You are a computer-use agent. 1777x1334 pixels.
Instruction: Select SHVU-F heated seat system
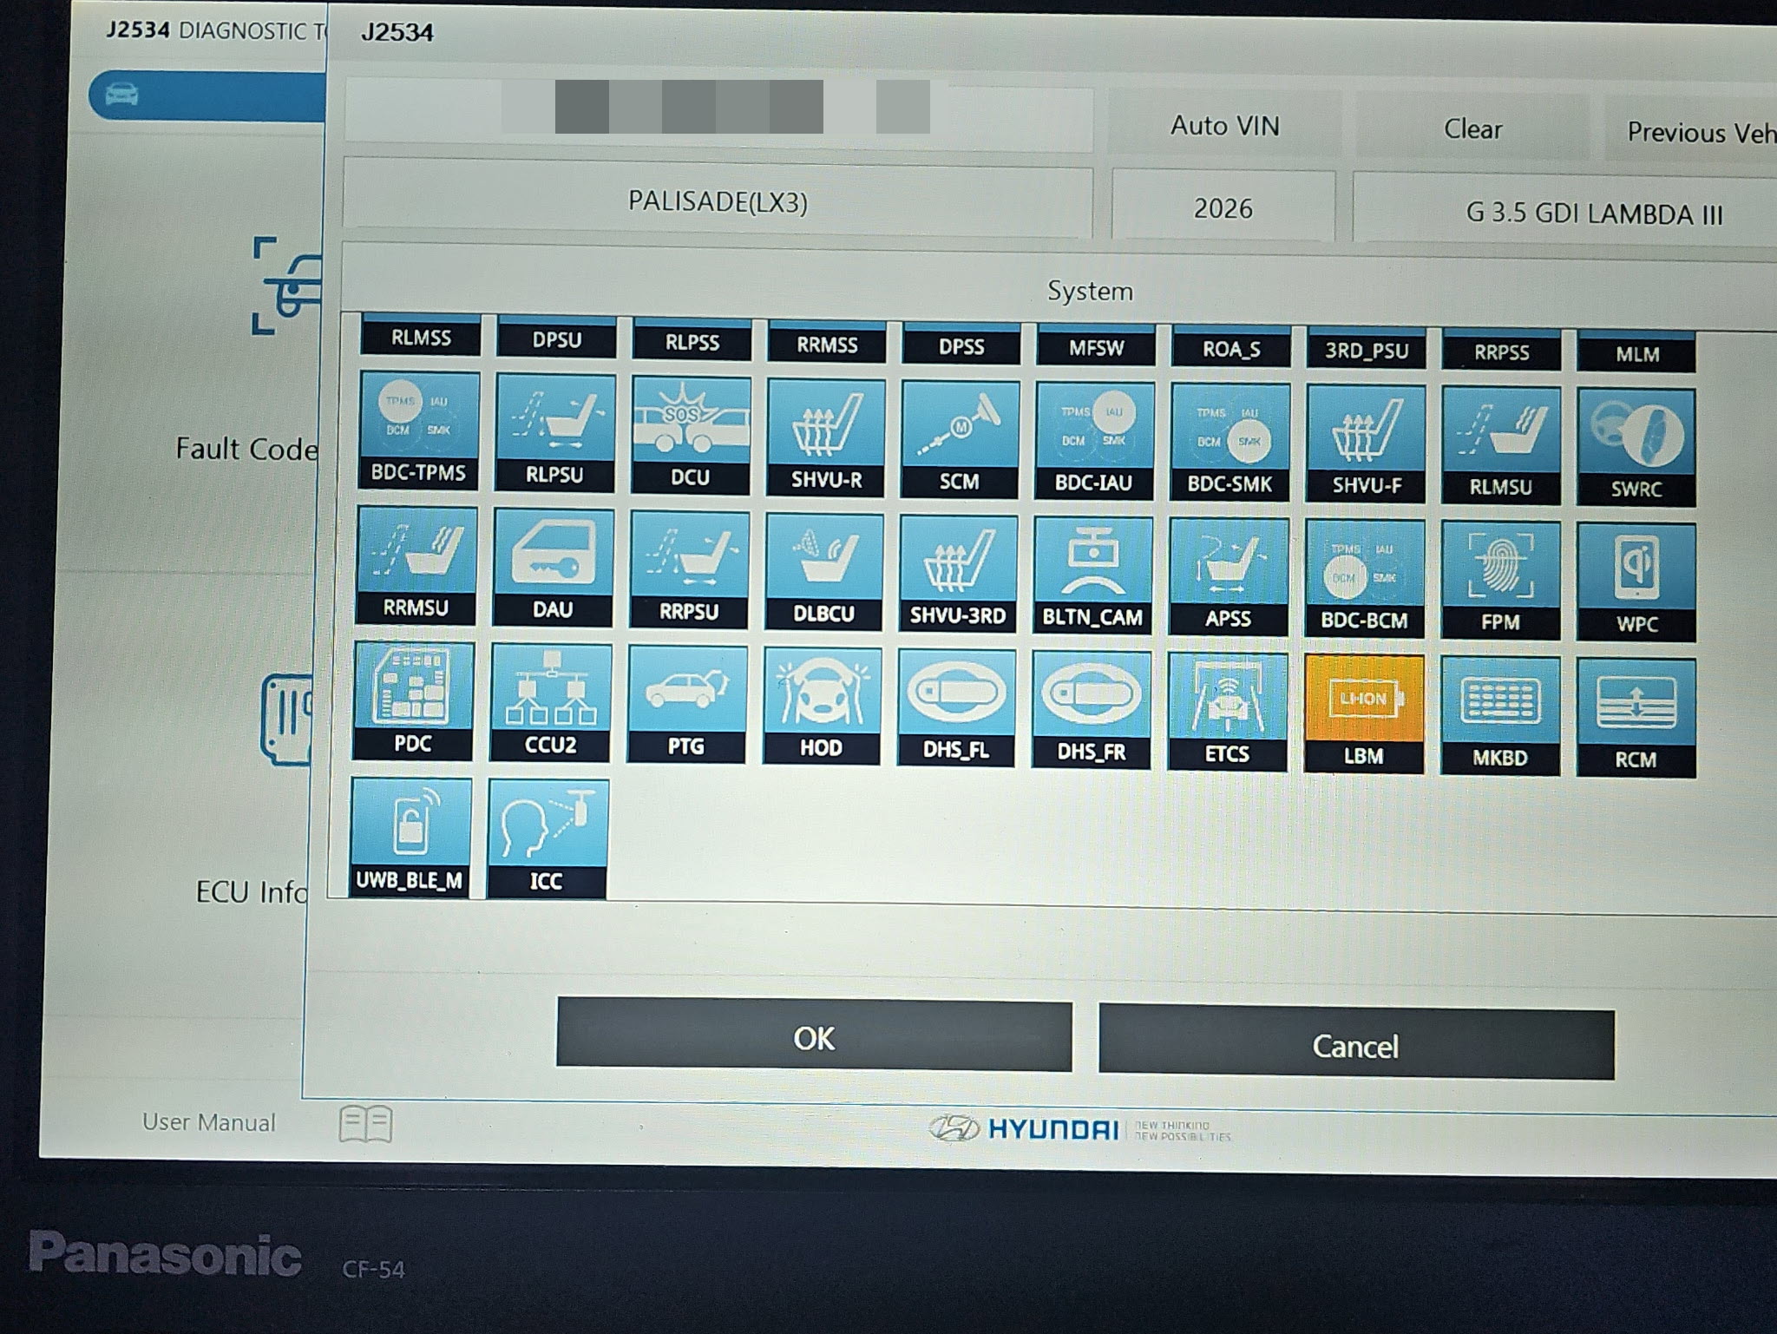click(1366, 445)
